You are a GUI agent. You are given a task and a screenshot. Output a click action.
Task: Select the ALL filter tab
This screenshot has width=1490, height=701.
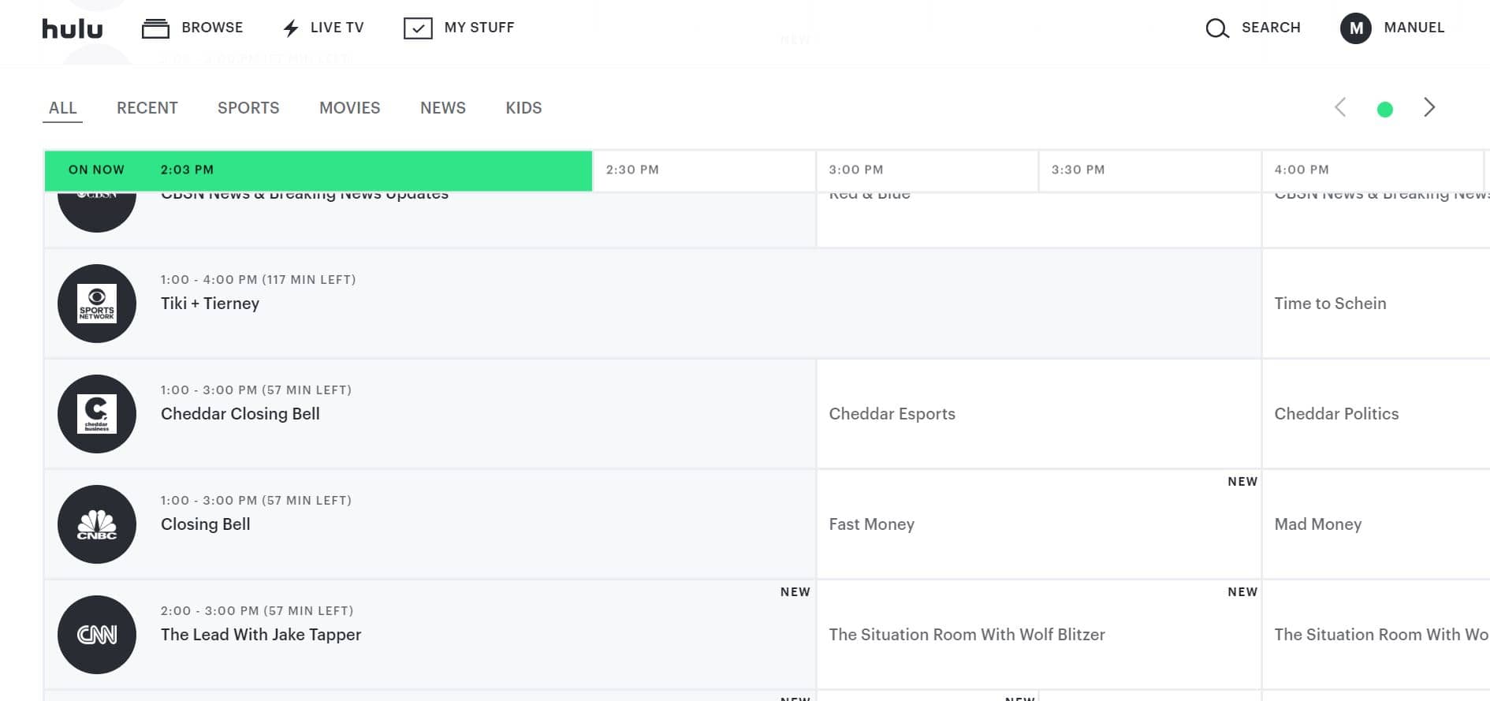(63, 108)
